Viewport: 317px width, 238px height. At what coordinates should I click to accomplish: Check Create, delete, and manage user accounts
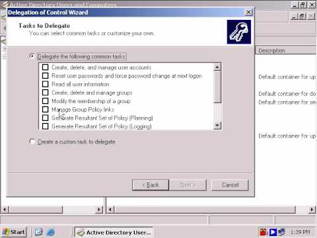click(x=46, y=67)
